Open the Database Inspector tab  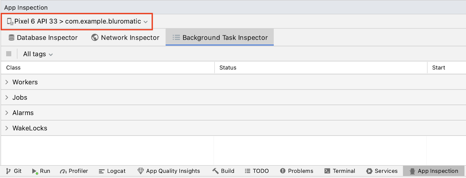pos(43,38)
